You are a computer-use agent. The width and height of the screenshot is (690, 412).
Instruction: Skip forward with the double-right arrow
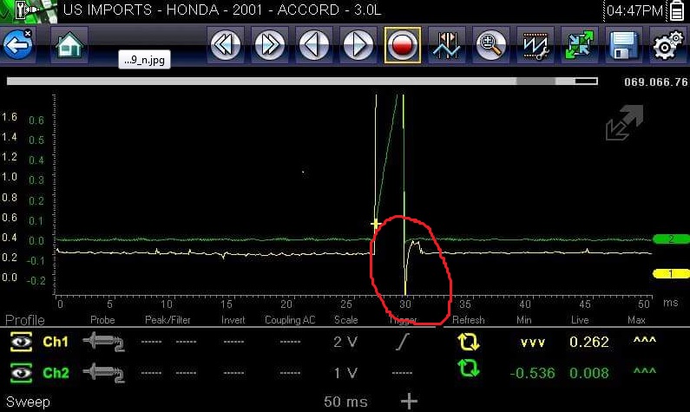269,45
